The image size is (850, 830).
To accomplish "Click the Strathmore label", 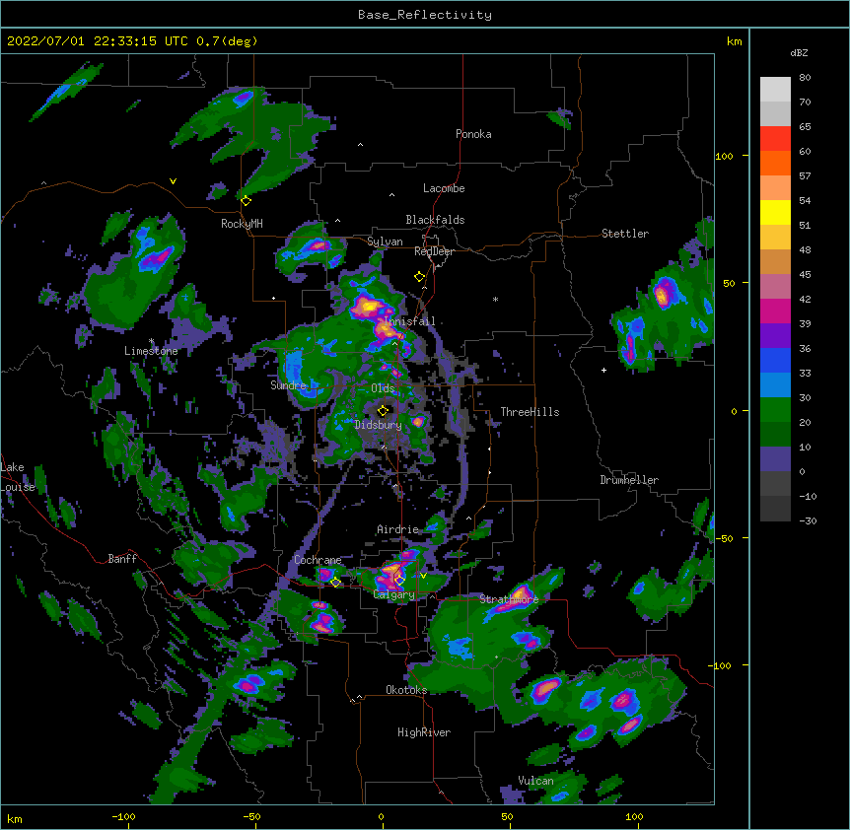I will pos(509,599).
